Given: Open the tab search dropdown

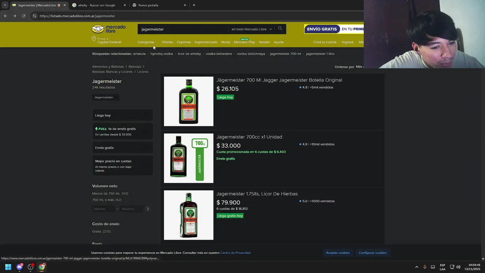Looking at the screenshot, I should [x=5, y=5].
